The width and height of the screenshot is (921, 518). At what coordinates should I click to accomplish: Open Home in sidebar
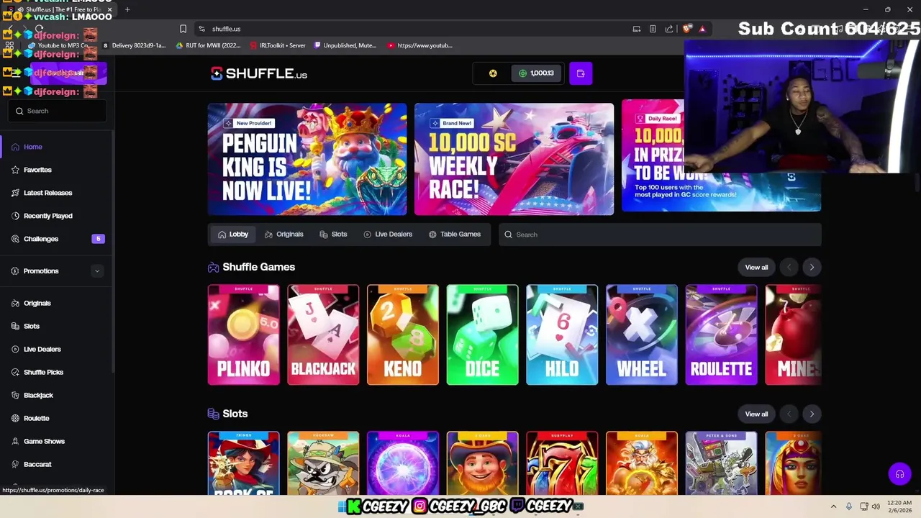click(x=58, y=147)
